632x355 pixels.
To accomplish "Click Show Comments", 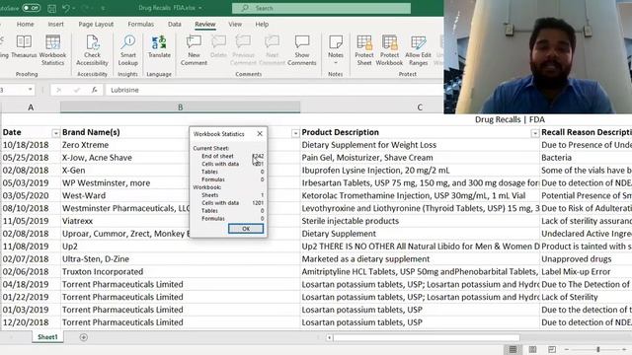I will tap(302, 50).
